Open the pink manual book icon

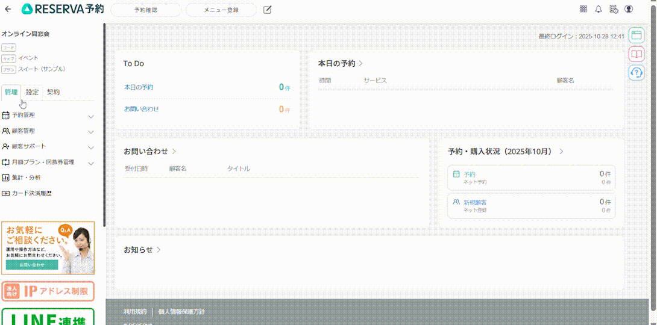click(x=637, y=54)
